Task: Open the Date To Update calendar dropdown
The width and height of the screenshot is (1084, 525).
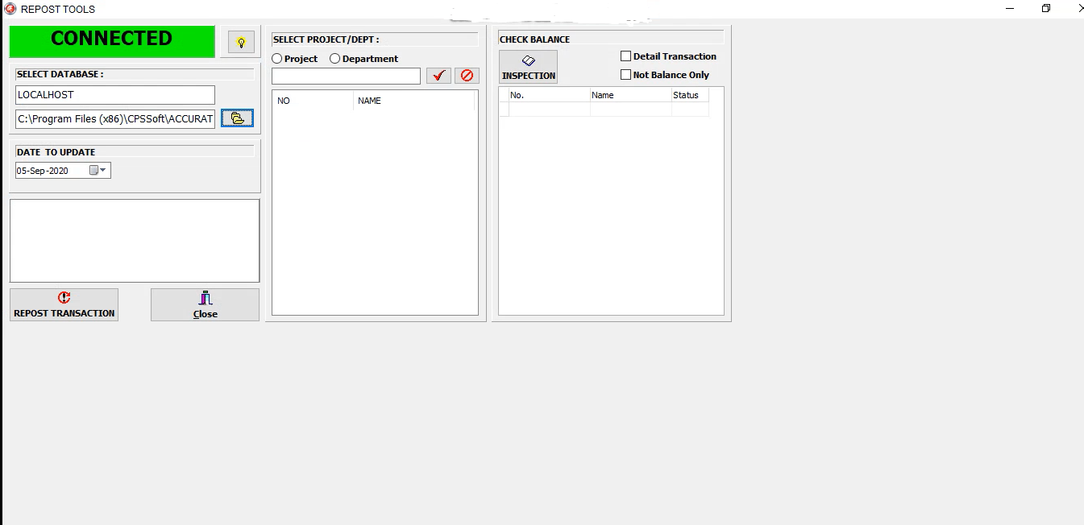Action: 98,171
